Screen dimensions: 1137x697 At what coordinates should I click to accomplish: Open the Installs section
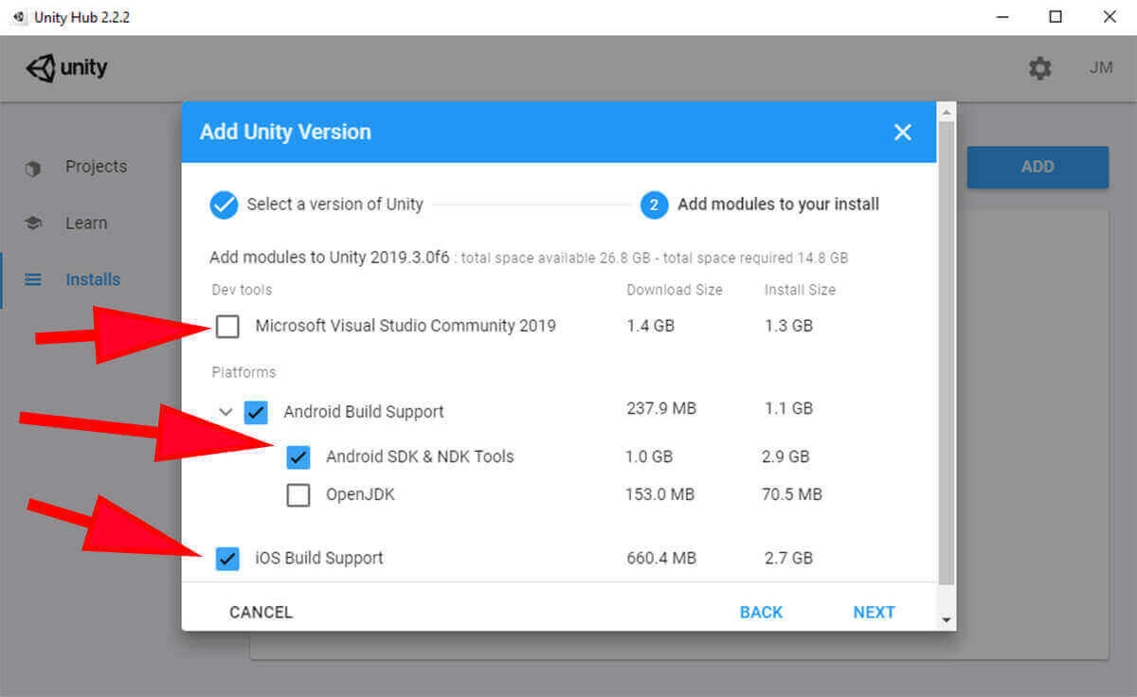(x=93, y=279)
